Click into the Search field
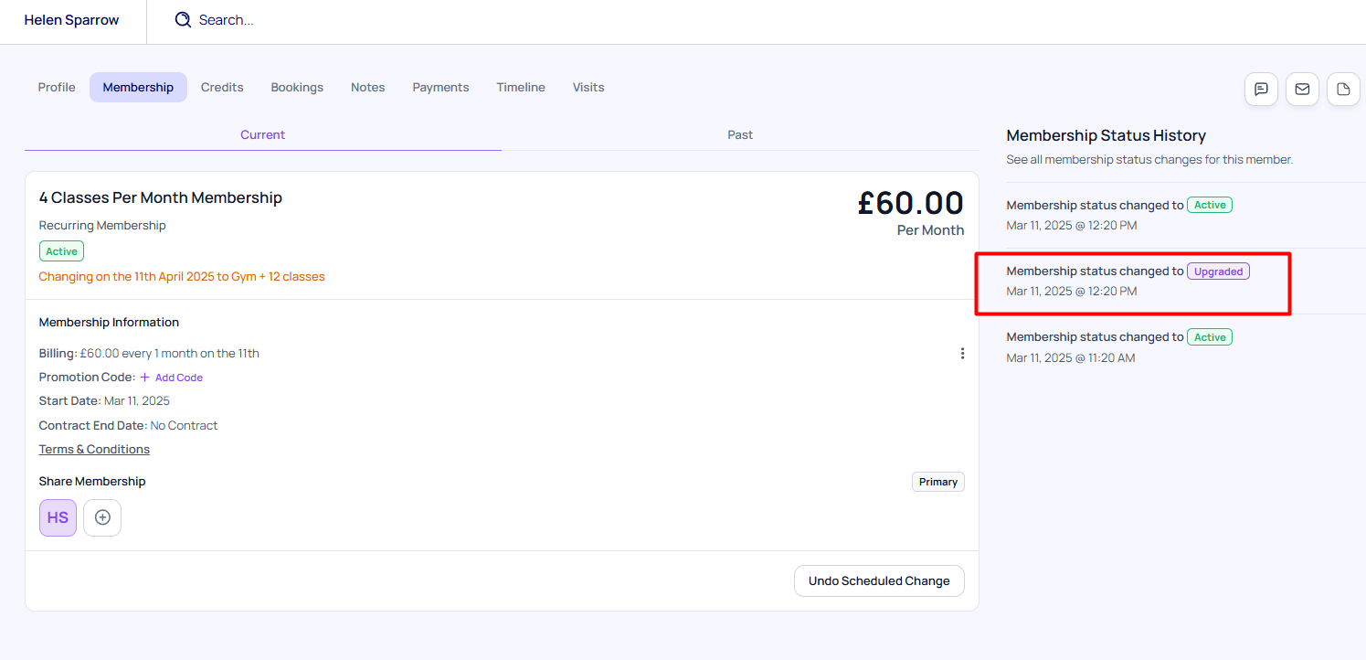 tap(274, 19)
